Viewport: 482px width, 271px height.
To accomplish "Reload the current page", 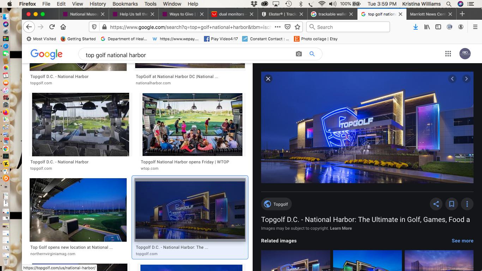I will tap(52, 27).
